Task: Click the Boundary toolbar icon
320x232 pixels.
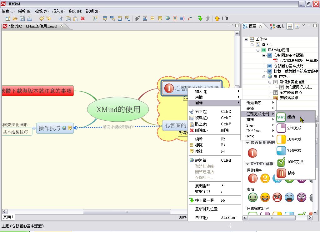Action: pyautogui.click(x=175, y=18)
